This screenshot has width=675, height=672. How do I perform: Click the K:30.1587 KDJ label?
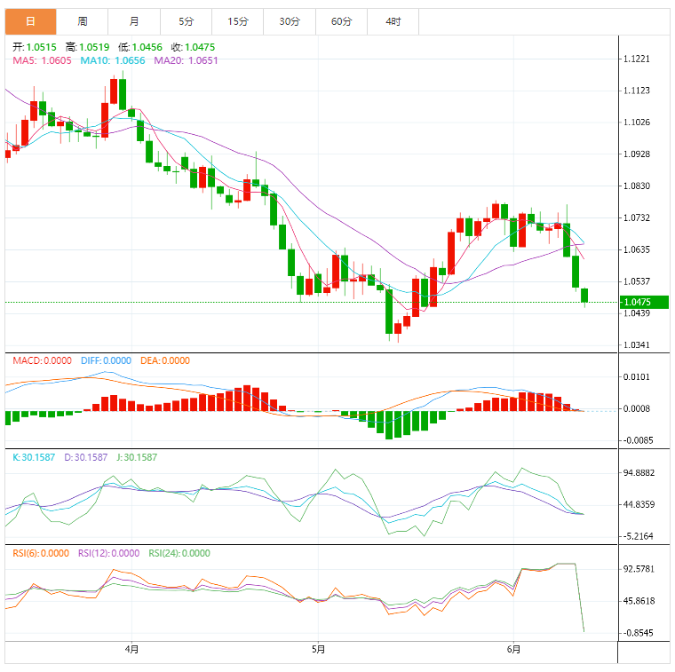[34, 457]
